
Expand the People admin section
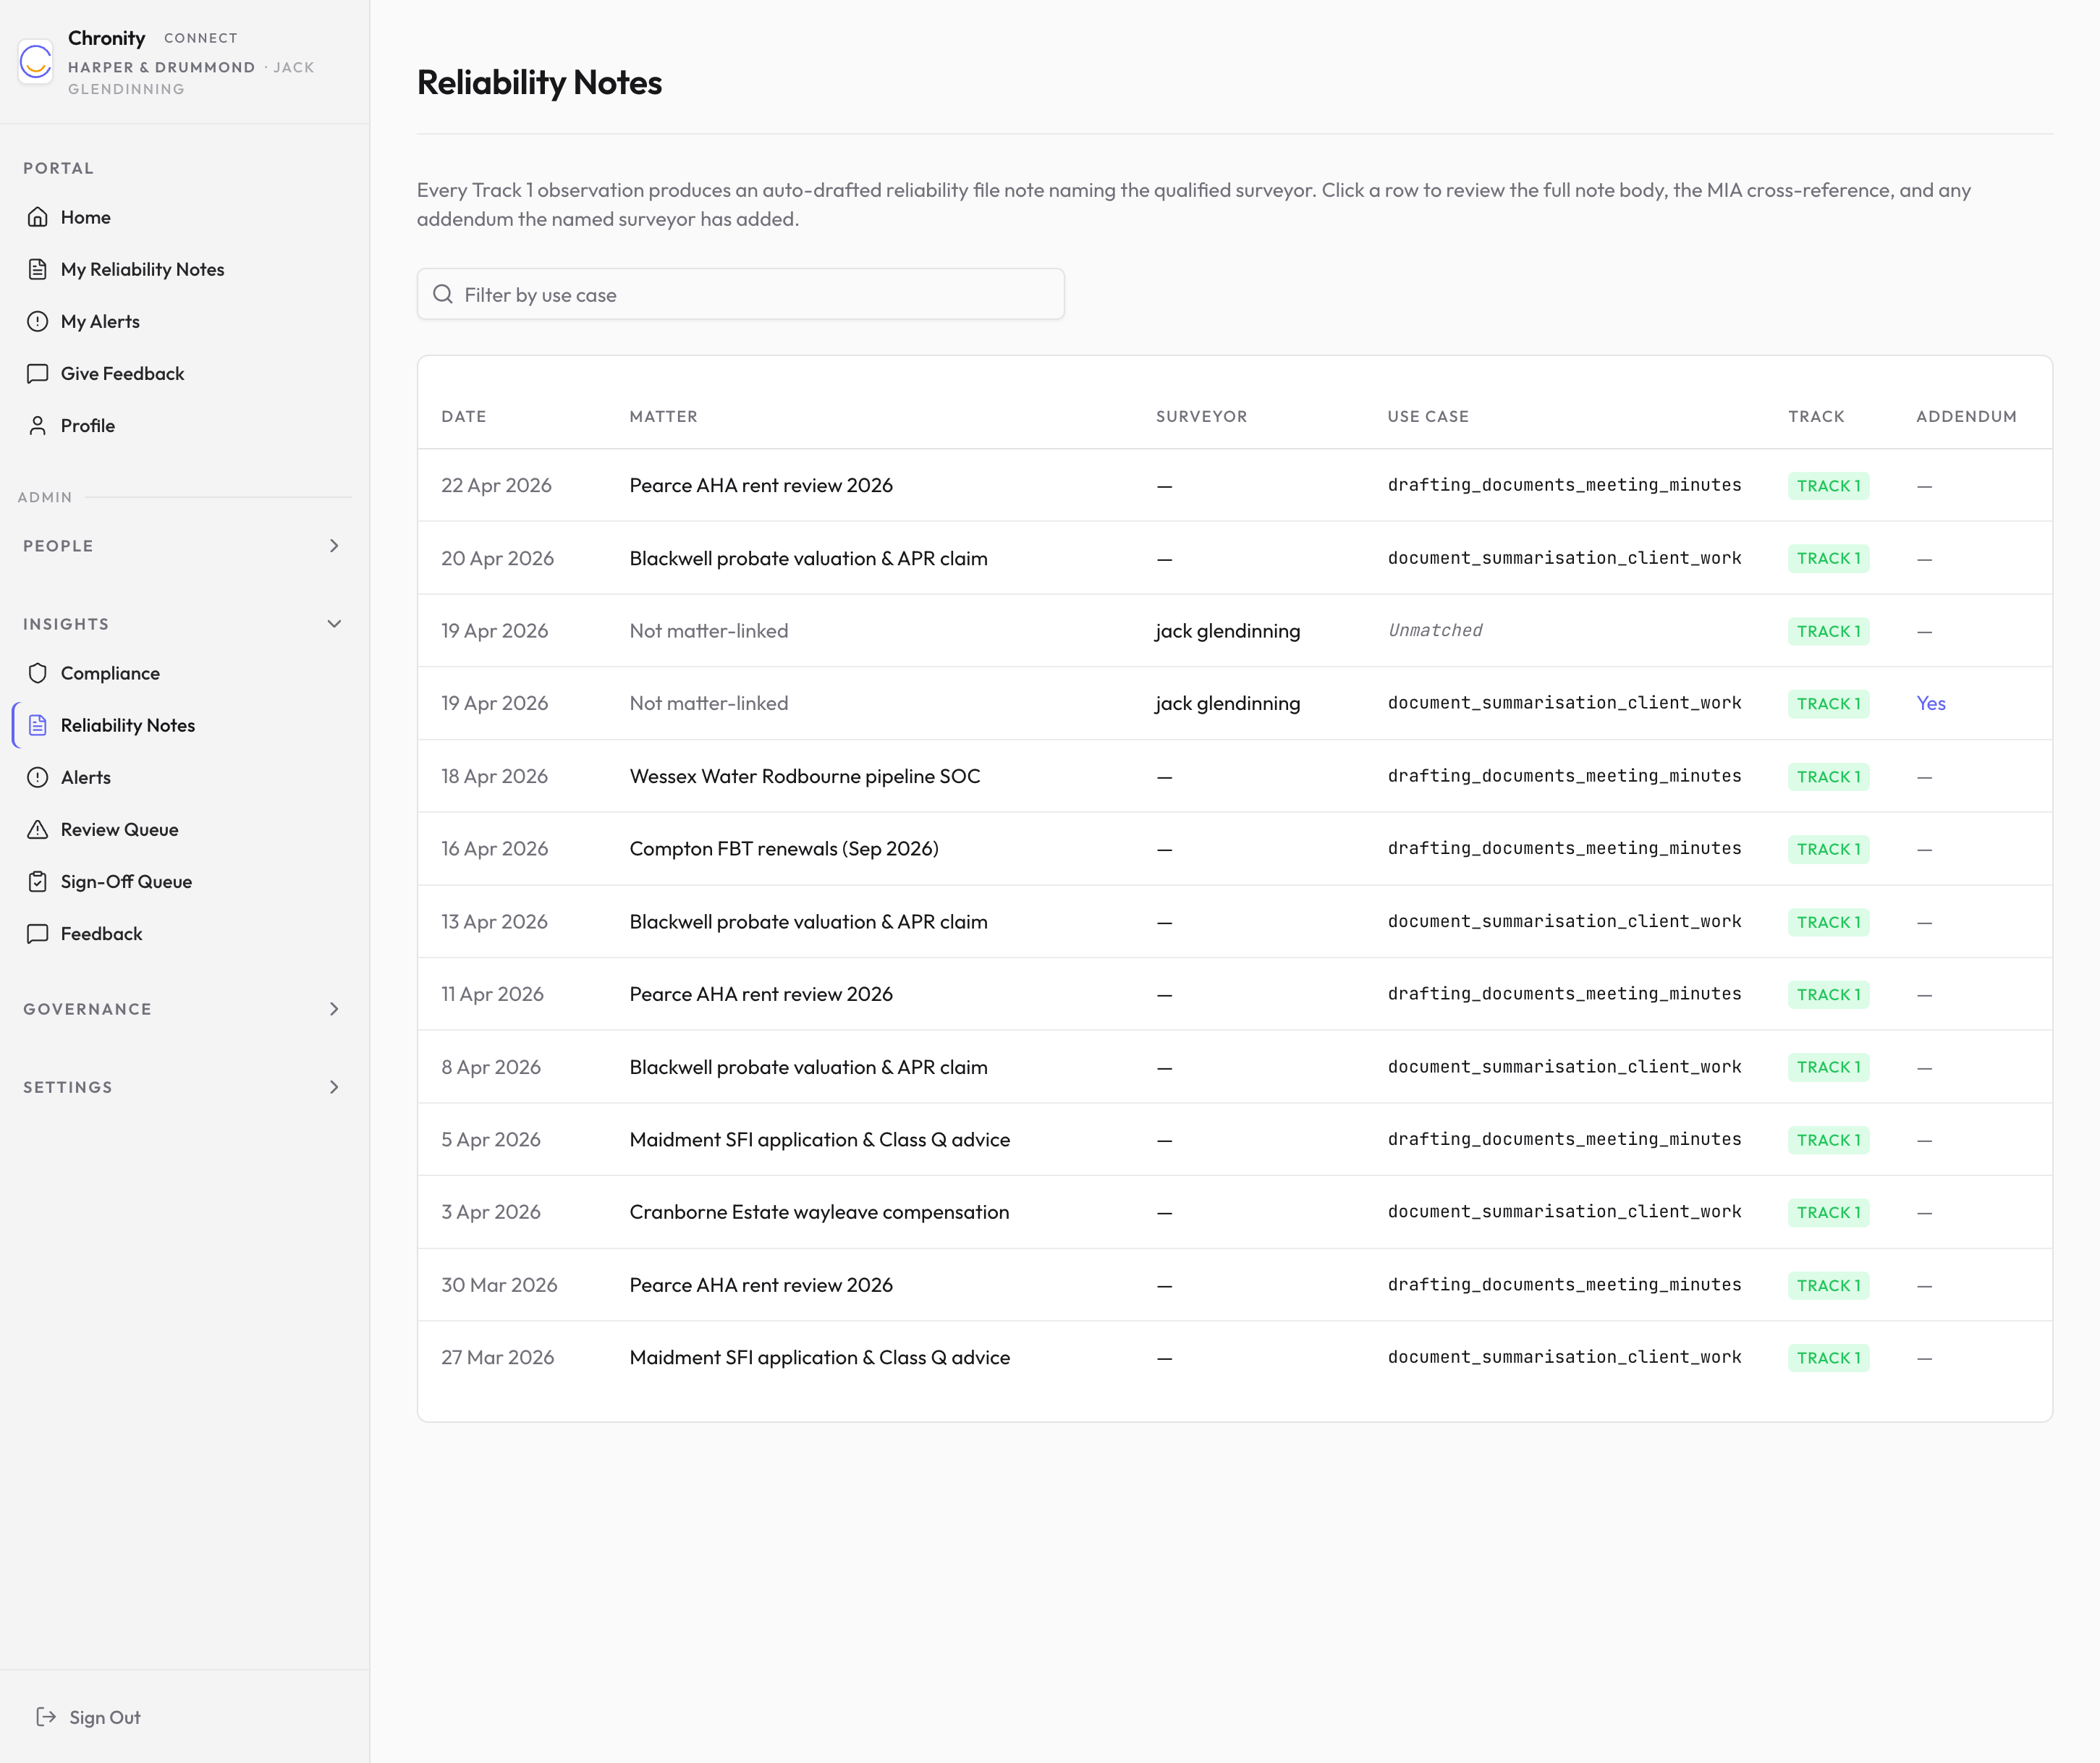(x=334, y=546)
